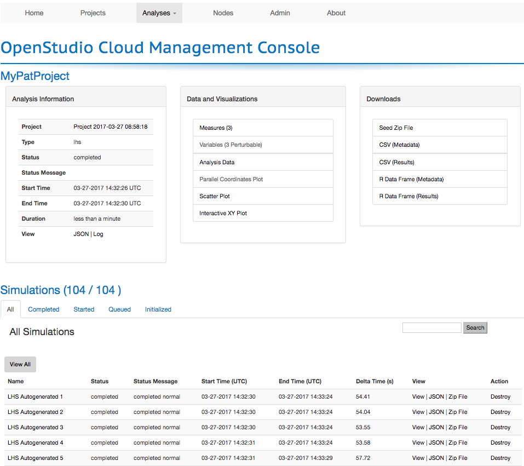Open the Admin page
The width and height of the screenshot is (524, 466).
pyautogui.click(x=280, y=13)
